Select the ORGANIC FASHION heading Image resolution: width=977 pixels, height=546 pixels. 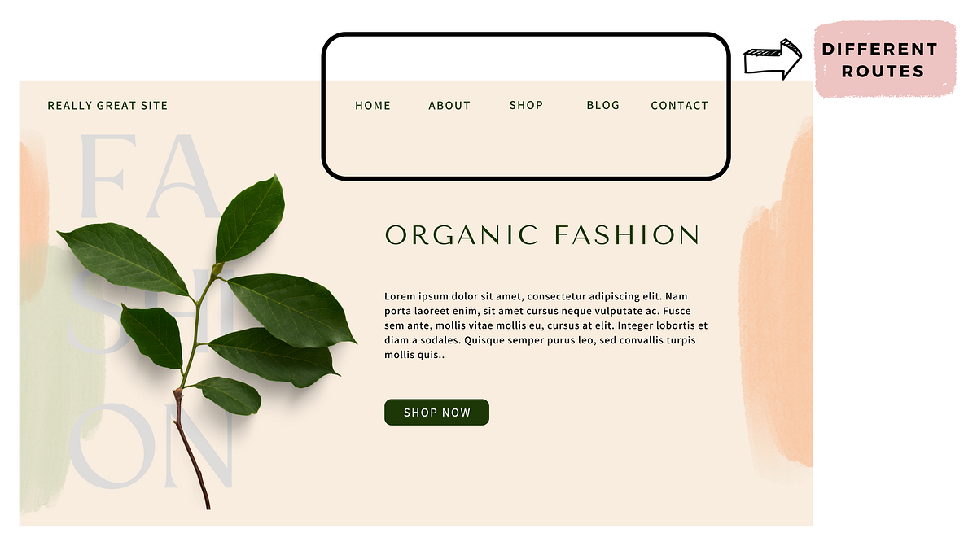click(x=542, y=235)
